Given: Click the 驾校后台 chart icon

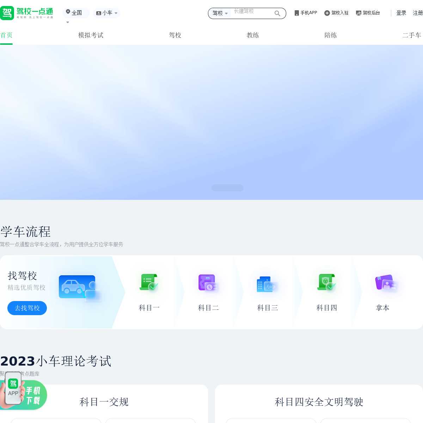Looking at the screenshot, I should (x=358, y=13).
